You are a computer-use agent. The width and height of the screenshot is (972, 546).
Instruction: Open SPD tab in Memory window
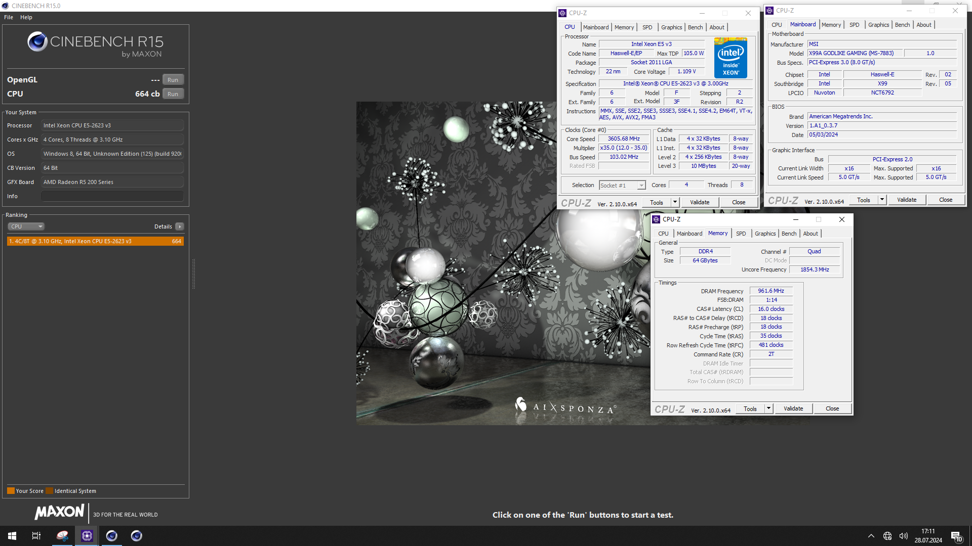pyautogui.click(x=741, y=234)
